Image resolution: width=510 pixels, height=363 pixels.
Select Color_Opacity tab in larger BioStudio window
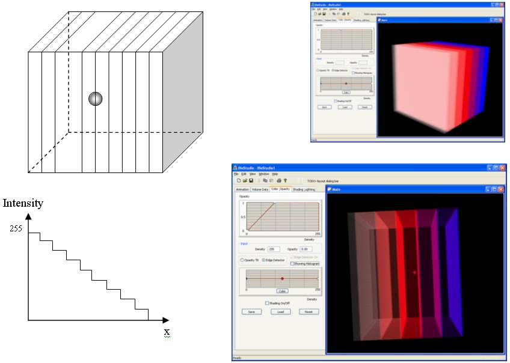point(280,189)
